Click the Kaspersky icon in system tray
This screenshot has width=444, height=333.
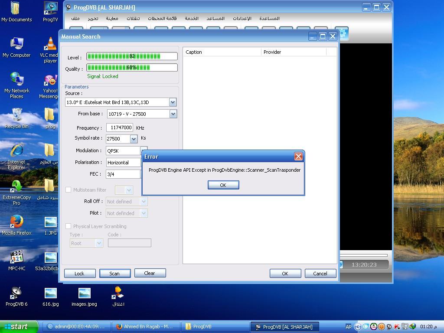pos(397,327)
